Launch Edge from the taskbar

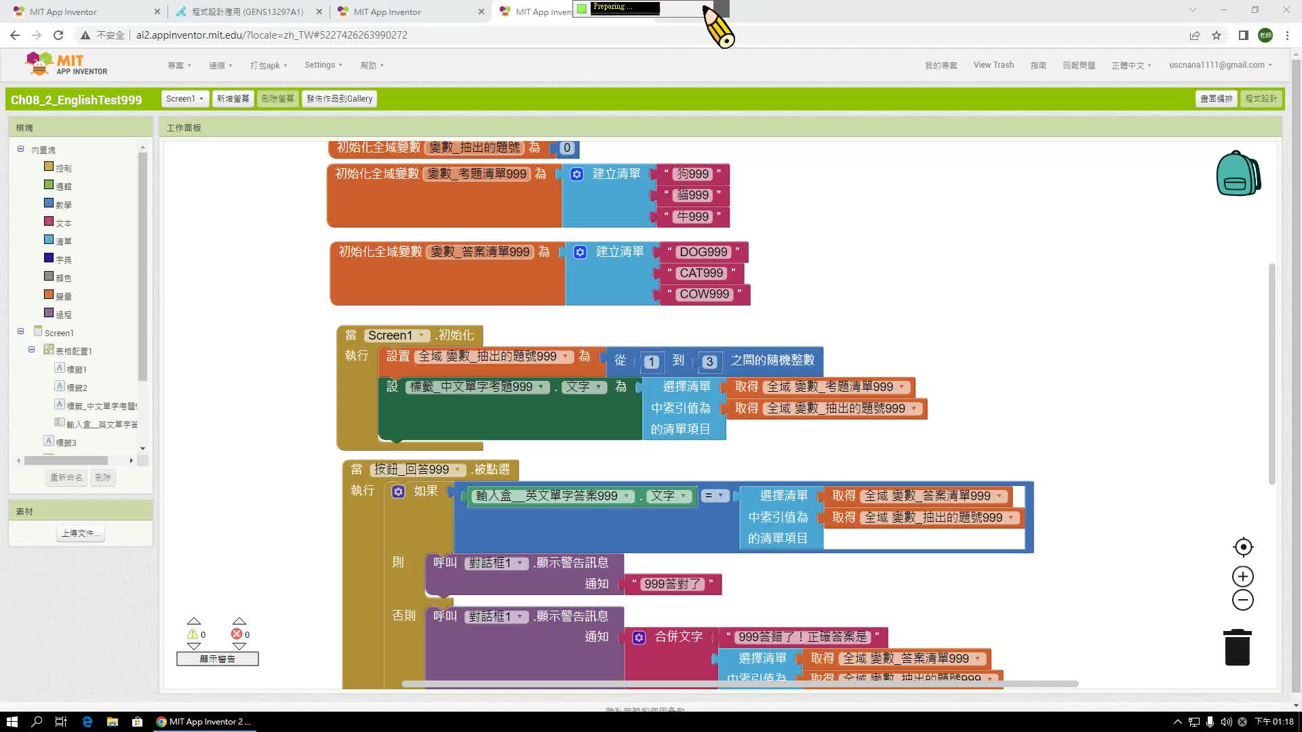pos(87,722)
